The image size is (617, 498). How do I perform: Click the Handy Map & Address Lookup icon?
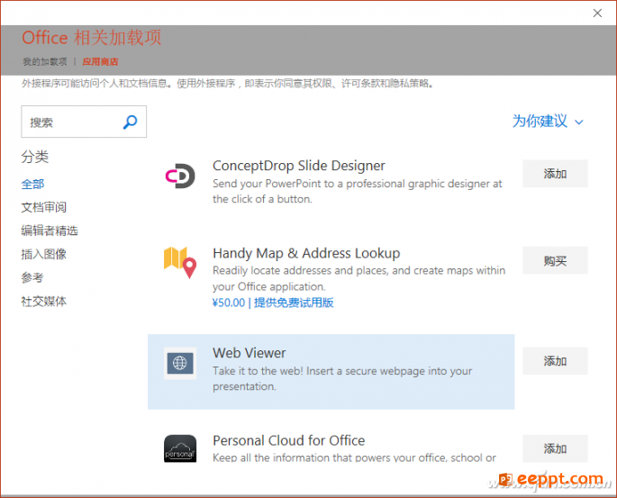point(180,262)
